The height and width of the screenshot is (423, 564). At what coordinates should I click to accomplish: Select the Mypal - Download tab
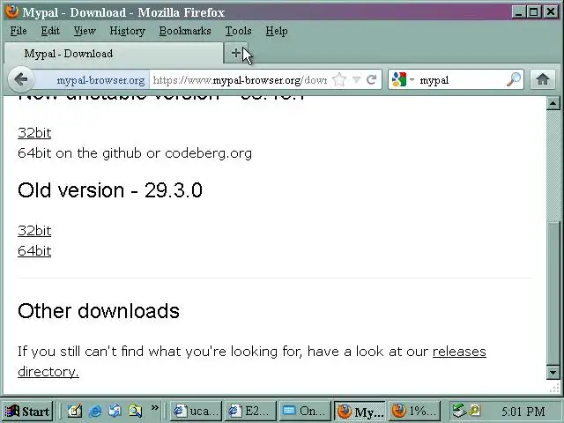114,53
